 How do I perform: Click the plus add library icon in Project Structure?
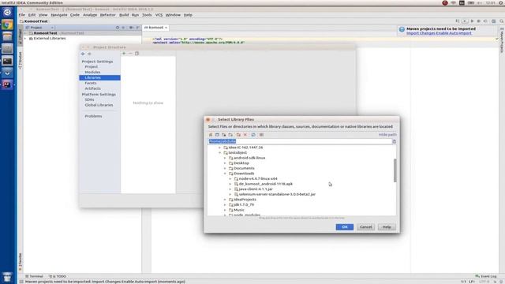(x=124, y=54)
